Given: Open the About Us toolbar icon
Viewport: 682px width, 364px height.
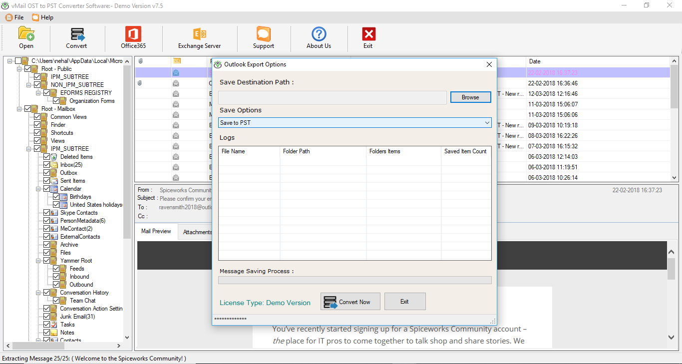Looking at the screenshot, I should point(319,34).
